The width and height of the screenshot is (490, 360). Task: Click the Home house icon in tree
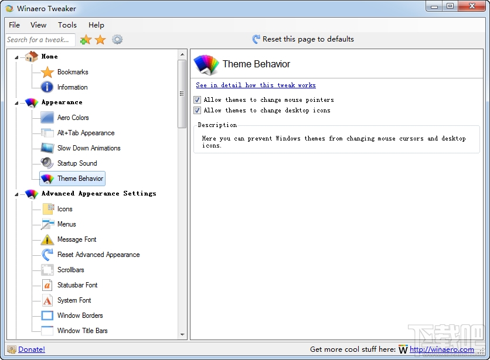tap(32, 57)
